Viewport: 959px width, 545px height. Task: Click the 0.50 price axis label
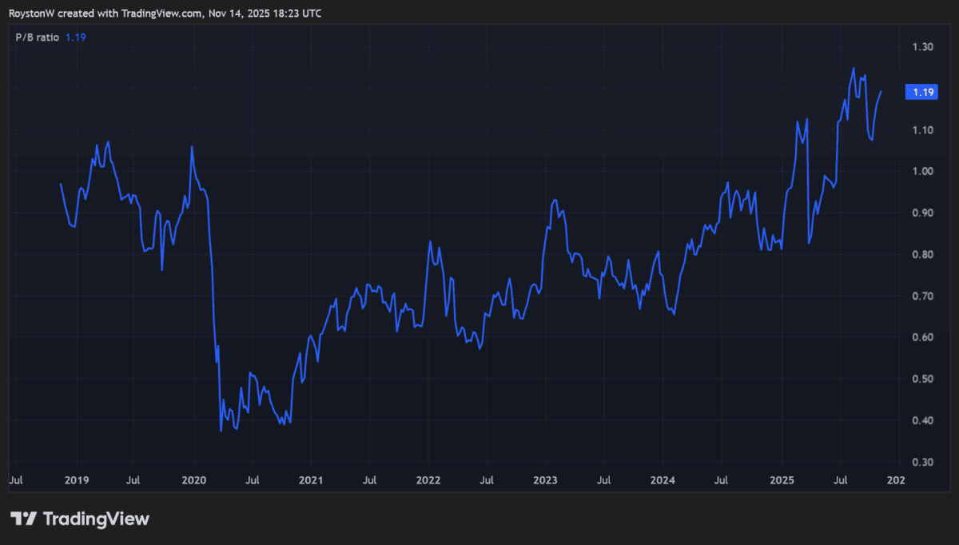tap(923, 380)
